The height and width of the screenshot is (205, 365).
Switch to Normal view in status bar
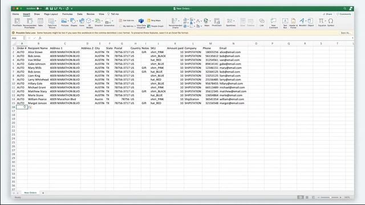(x=301, y=198)
